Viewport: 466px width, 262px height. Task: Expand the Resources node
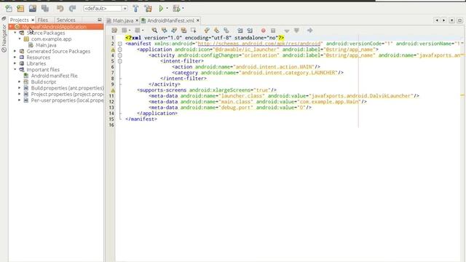15,57
